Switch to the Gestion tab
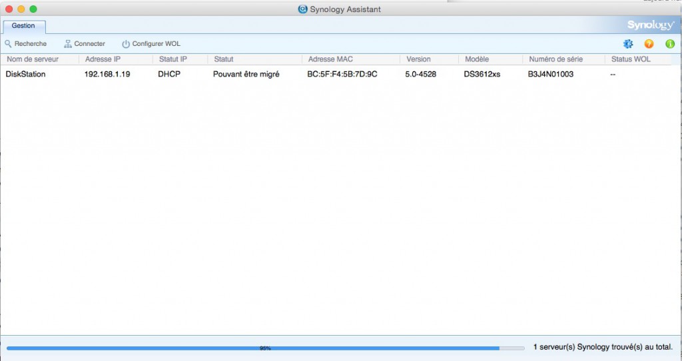682x361 pixels. pyautogui.click(x=23, y=26)
